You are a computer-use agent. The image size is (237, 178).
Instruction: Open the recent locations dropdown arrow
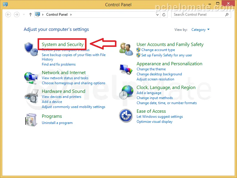24,15
